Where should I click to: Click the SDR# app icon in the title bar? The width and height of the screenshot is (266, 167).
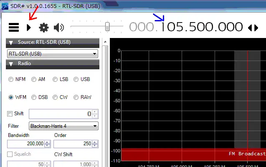[x=5, y=6]
